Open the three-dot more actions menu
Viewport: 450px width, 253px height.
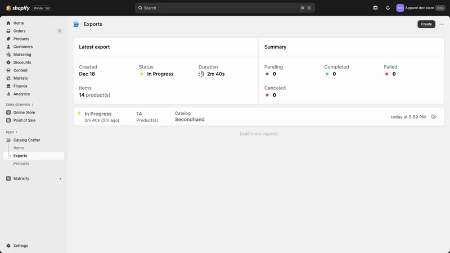(442, 24)
